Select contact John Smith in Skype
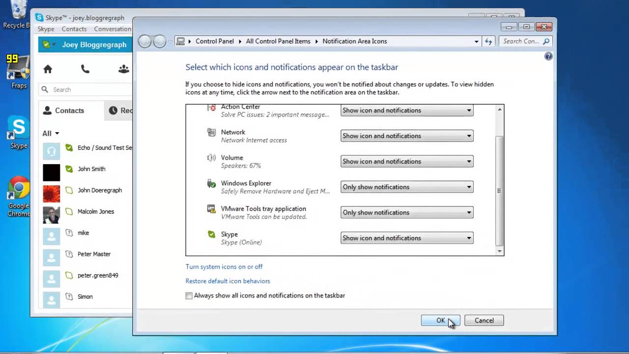 pos(86,173)
